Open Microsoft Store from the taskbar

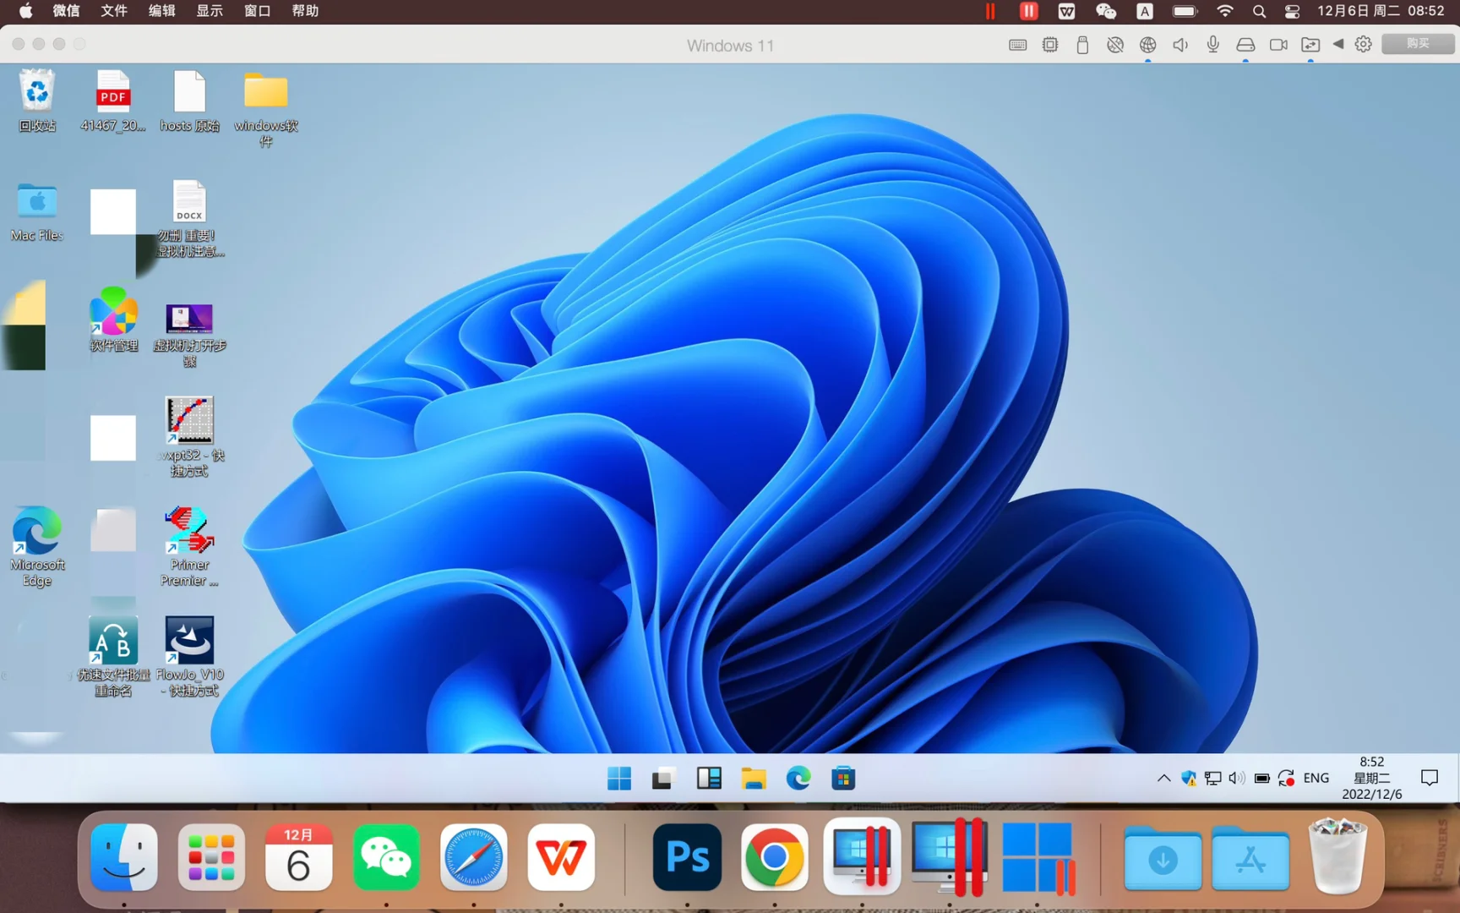pyautogui.click(x=843, y=779)
